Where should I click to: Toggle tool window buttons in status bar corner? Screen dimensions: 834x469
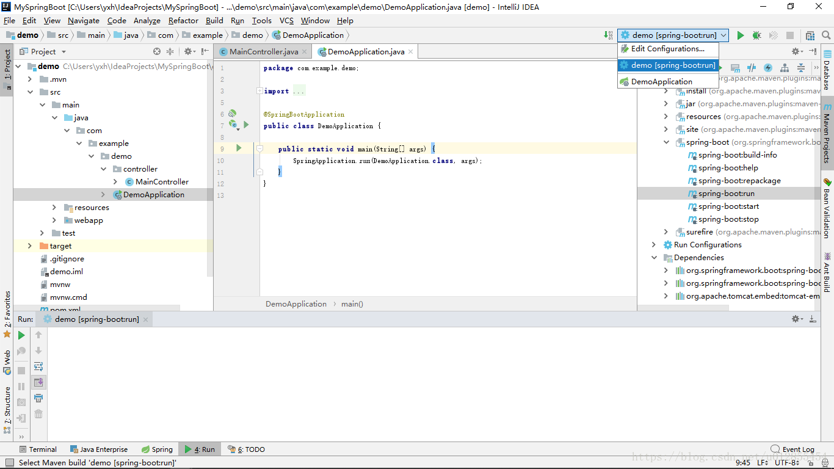(x=9, y=463)
